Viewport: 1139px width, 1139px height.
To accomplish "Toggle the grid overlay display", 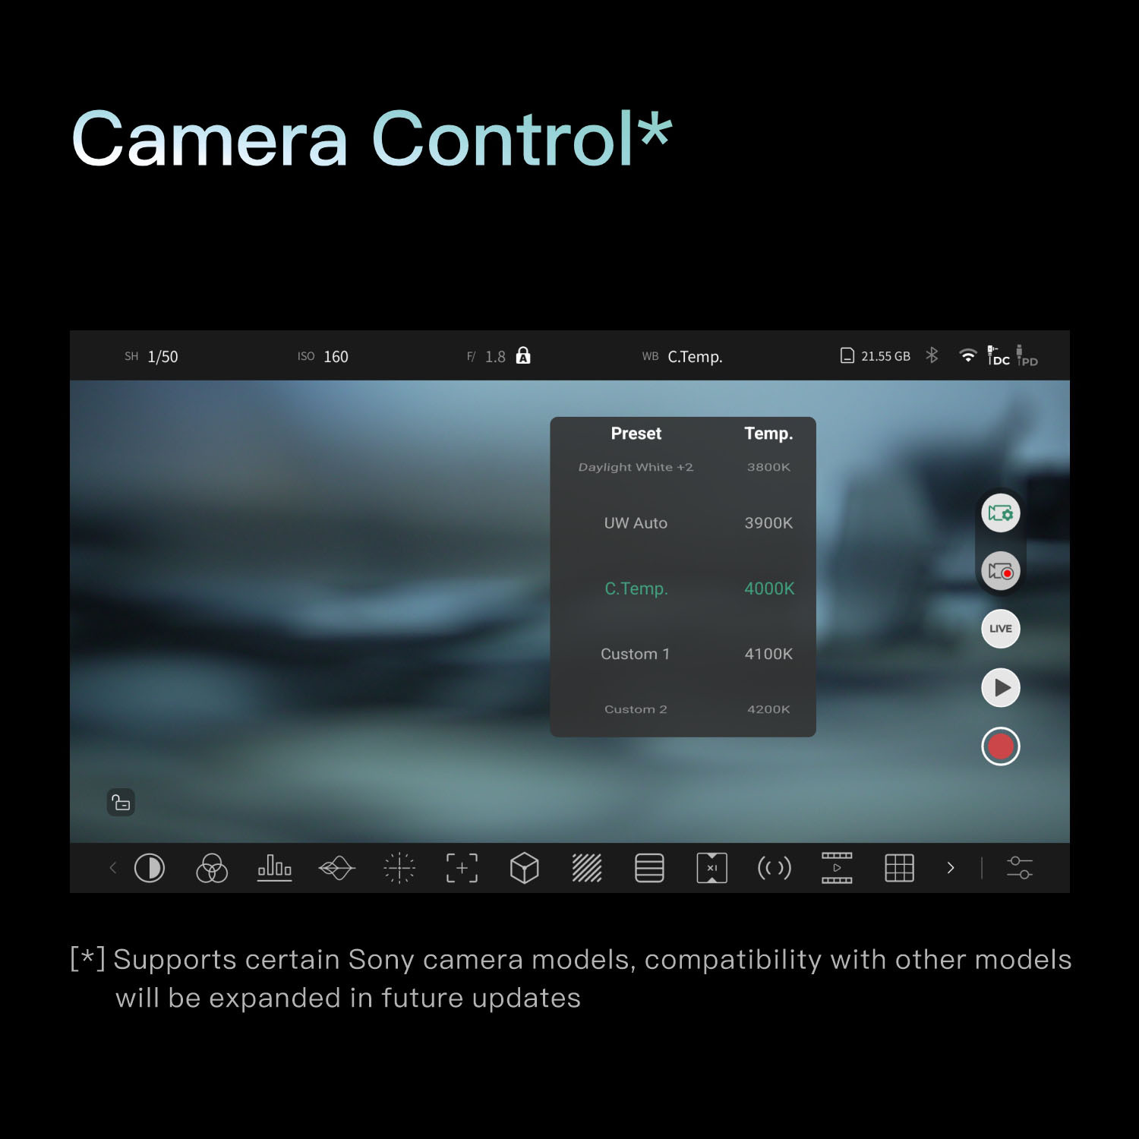I will 899,867.
